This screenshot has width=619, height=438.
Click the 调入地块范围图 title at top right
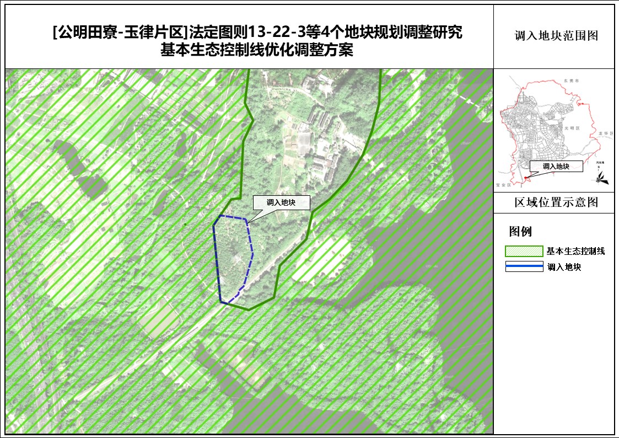click(x=556, y=36)
